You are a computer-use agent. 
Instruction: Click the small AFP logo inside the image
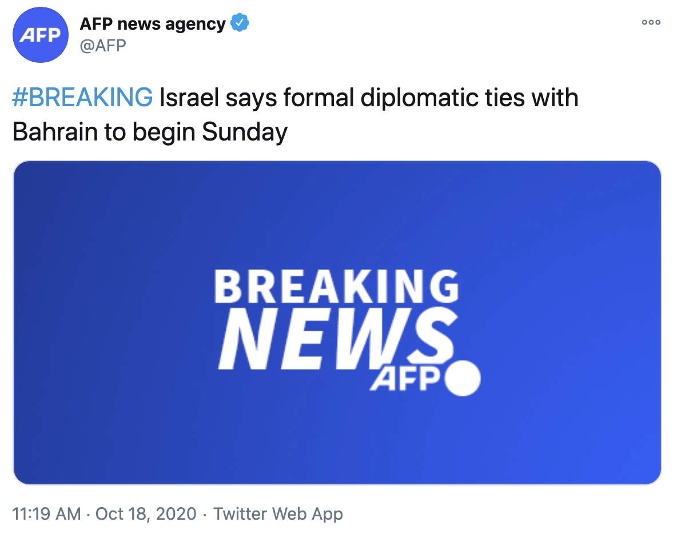405,379
